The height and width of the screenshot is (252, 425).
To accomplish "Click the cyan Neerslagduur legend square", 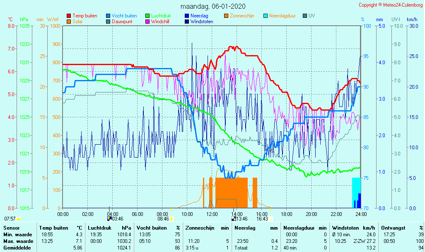I will coord(266,16).
